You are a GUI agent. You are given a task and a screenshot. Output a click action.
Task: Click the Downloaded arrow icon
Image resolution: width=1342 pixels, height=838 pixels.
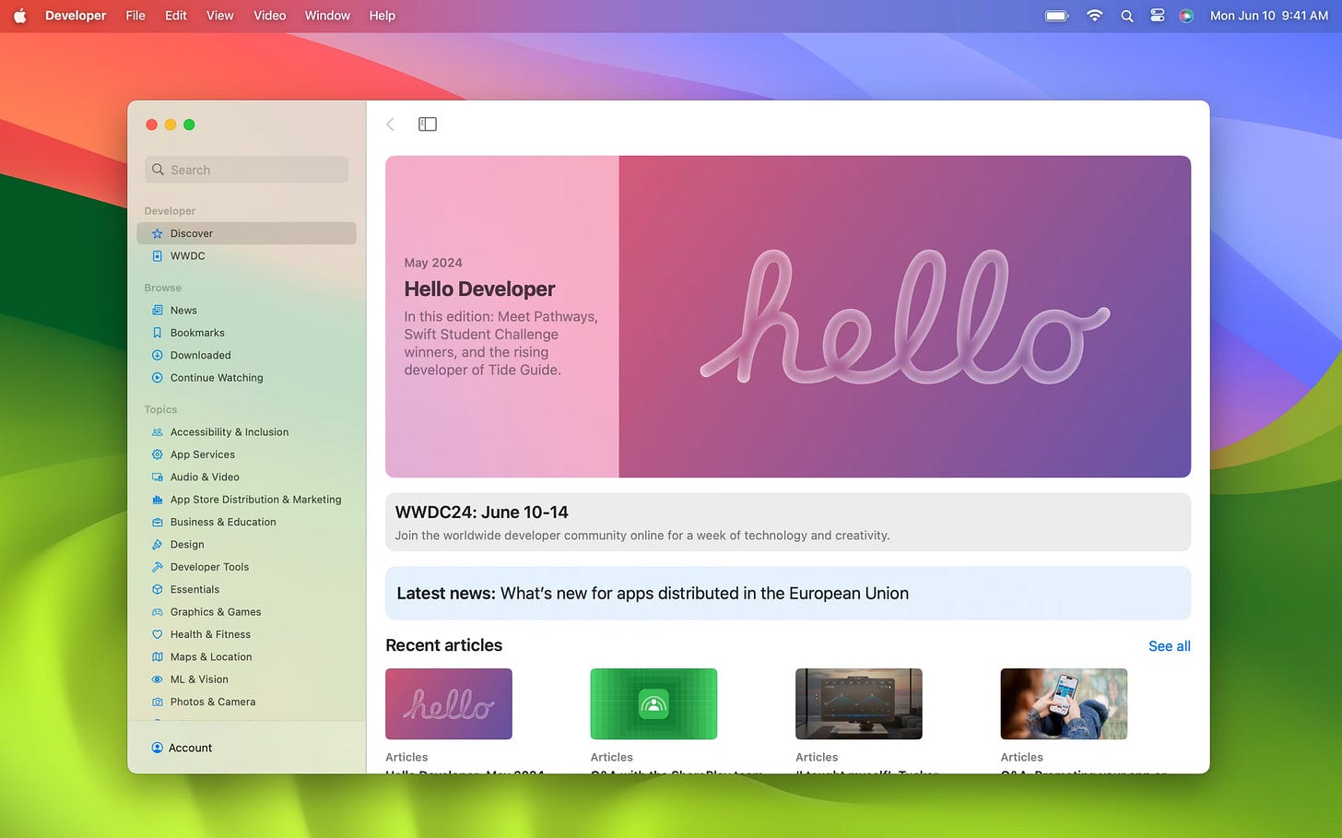click(x=157, y=355)
